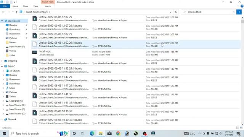
Task: Select Pictures under Quick access
Action: pos(13,38)
